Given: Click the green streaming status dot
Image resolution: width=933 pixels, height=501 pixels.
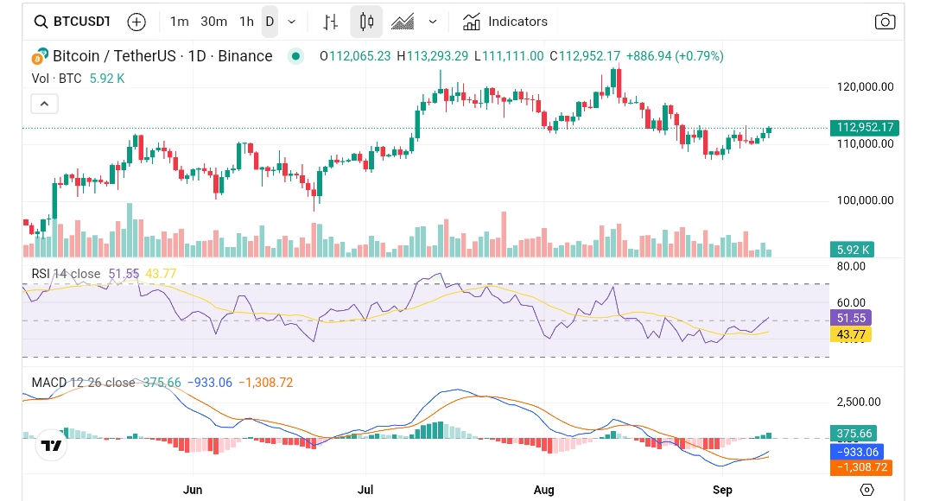Looking at the screenshot, I should 298,54.
